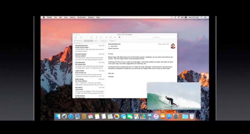Click the Reply All arrow icon
This screenshot has width=250, height=134.
coord(111,37)
